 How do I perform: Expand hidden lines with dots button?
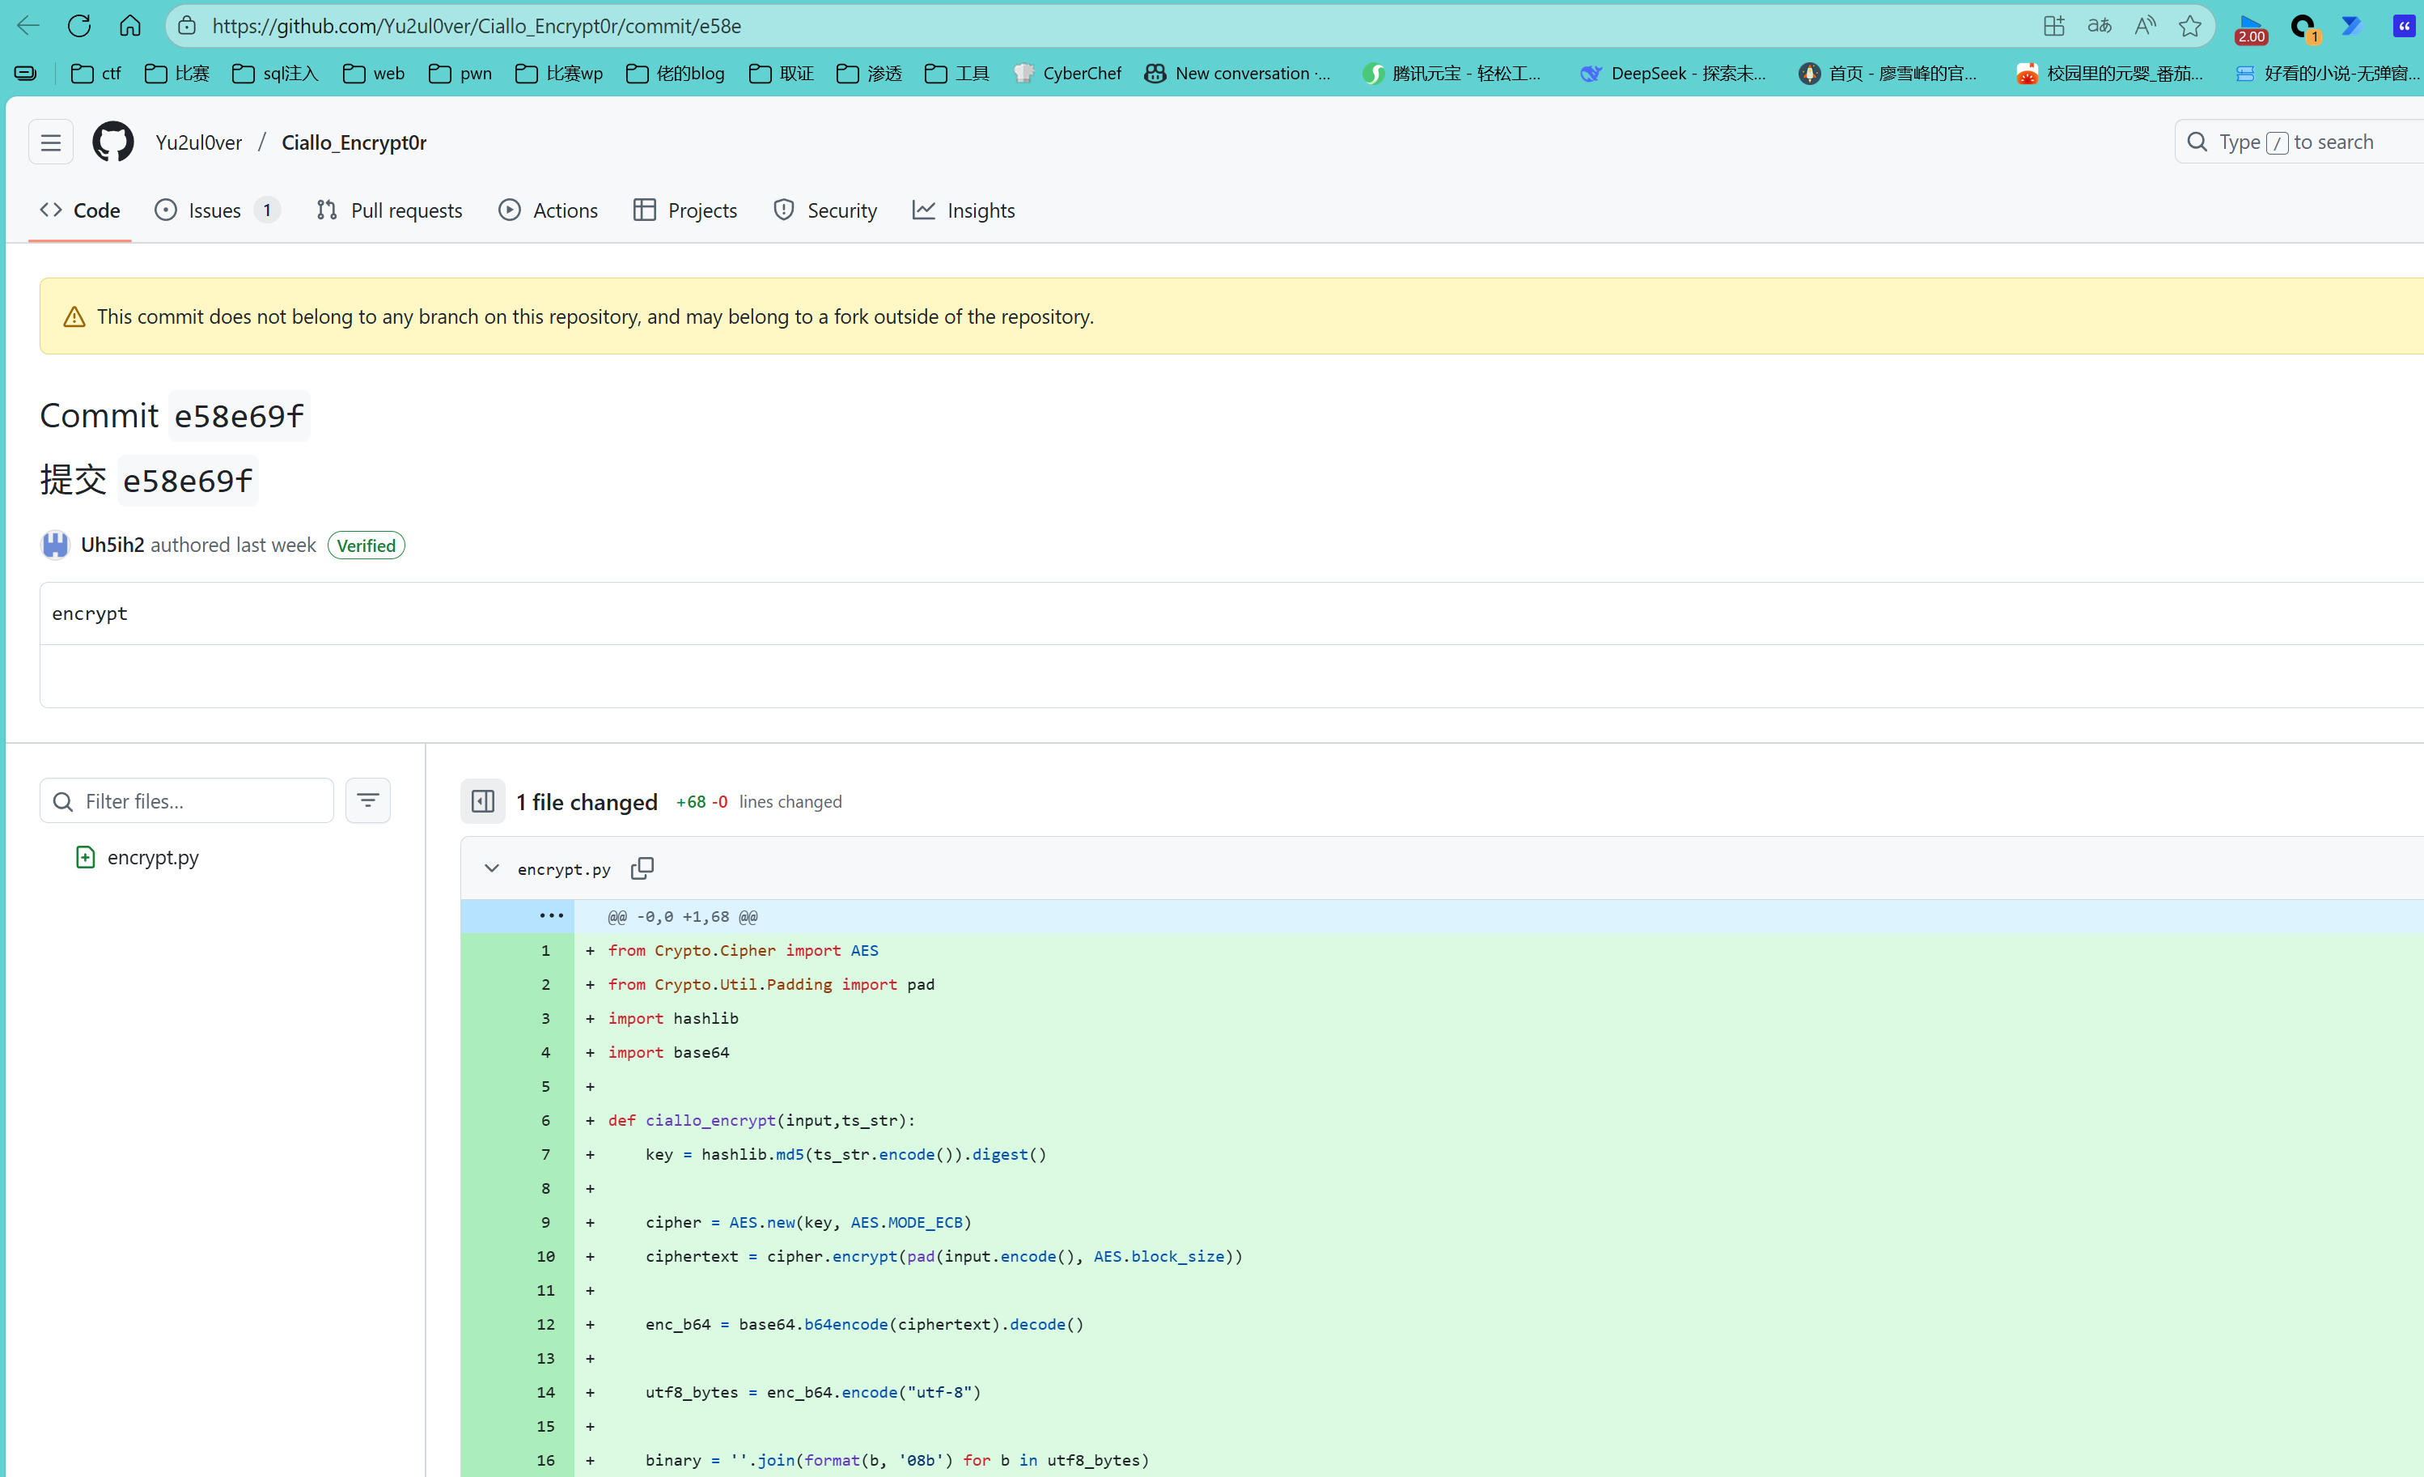pyautogui.click(x=551, y=915)
